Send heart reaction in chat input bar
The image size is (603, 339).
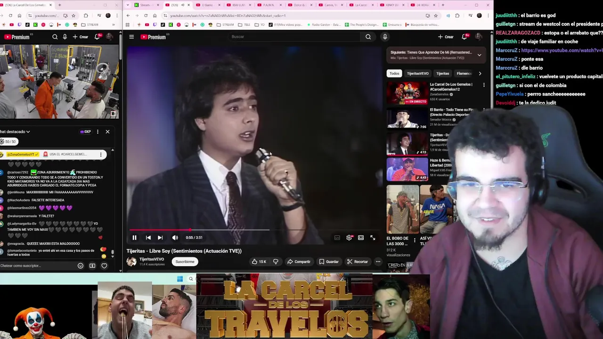click(x=104, y=266)
